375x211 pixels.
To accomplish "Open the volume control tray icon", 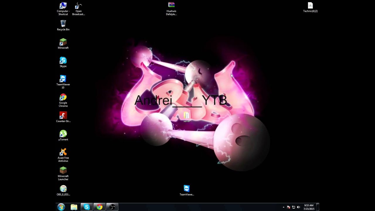I will 299,207.
